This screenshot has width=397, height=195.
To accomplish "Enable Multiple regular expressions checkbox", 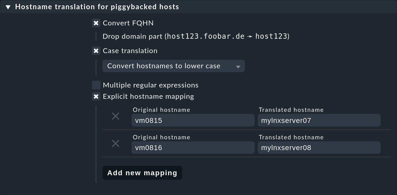I will [96, 85].
